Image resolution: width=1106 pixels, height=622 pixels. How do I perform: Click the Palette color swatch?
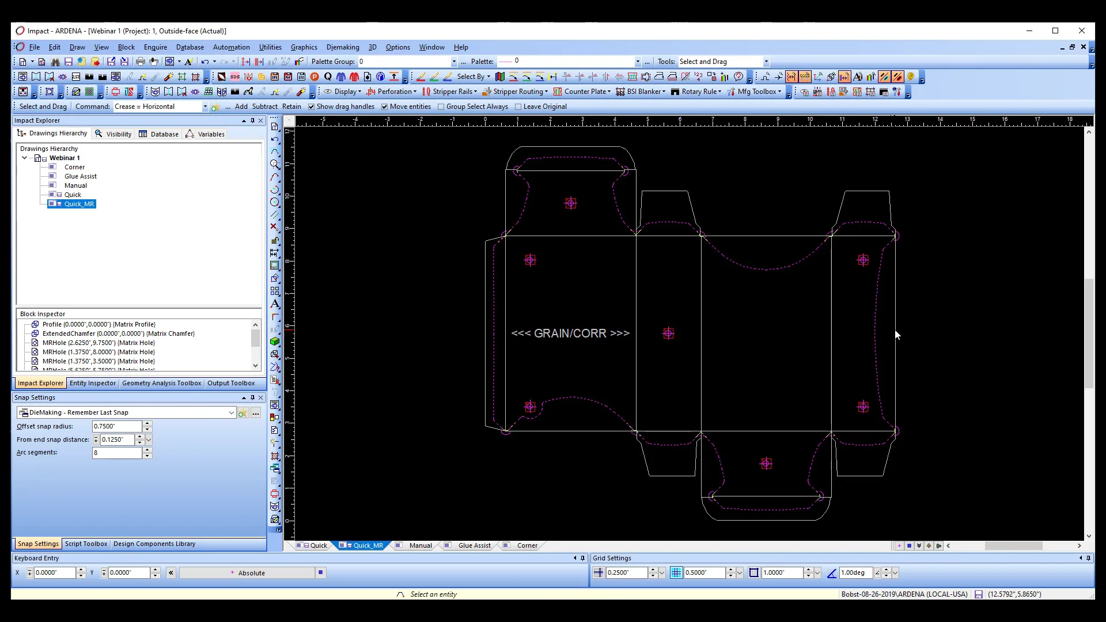pyautogui.click(x=506, y=61)
